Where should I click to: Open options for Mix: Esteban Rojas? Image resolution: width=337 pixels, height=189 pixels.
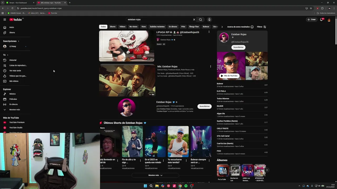(x=210, y=66)
